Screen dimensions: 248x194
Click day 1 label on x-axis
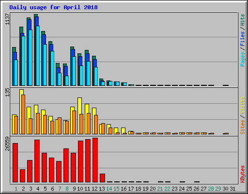tap(16, 189)
